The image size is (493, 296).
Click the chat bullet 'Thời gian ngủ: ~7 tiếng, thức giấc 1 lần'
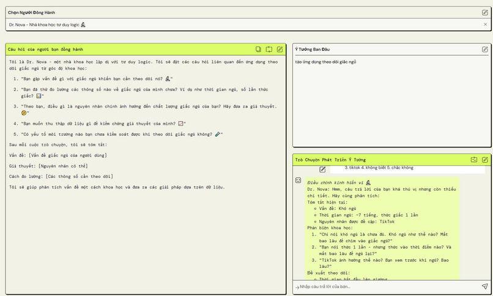(368, 215)
